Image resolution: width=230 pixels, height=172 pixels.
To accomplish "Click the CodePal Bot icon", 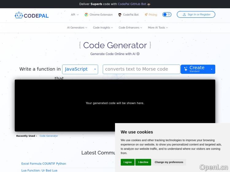I will 120,15.
